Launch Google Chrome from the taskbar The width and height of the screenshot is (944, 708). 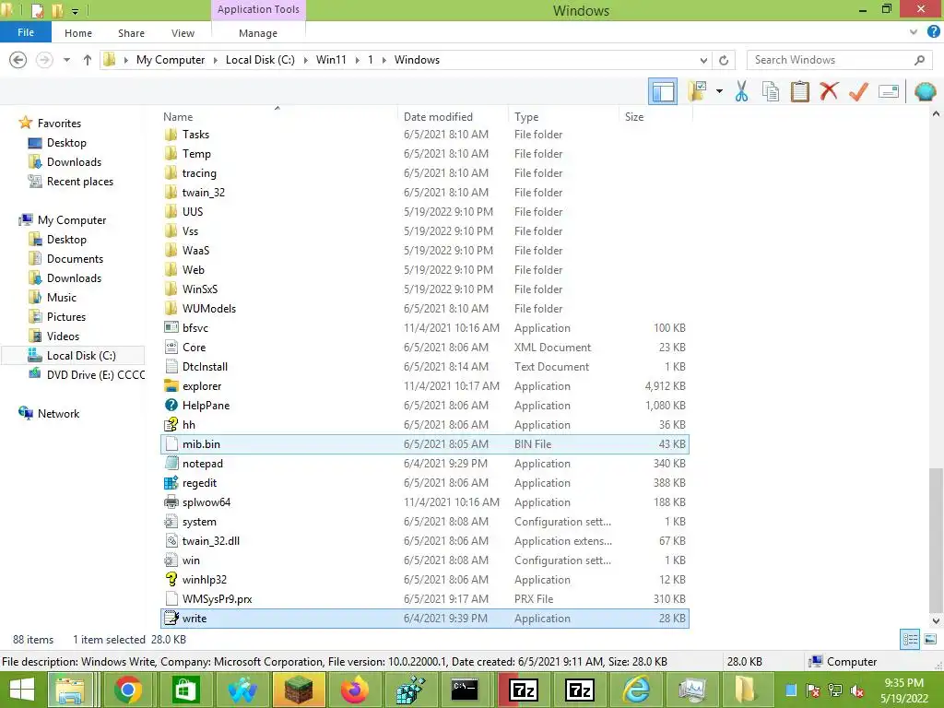tap(127, 690)
